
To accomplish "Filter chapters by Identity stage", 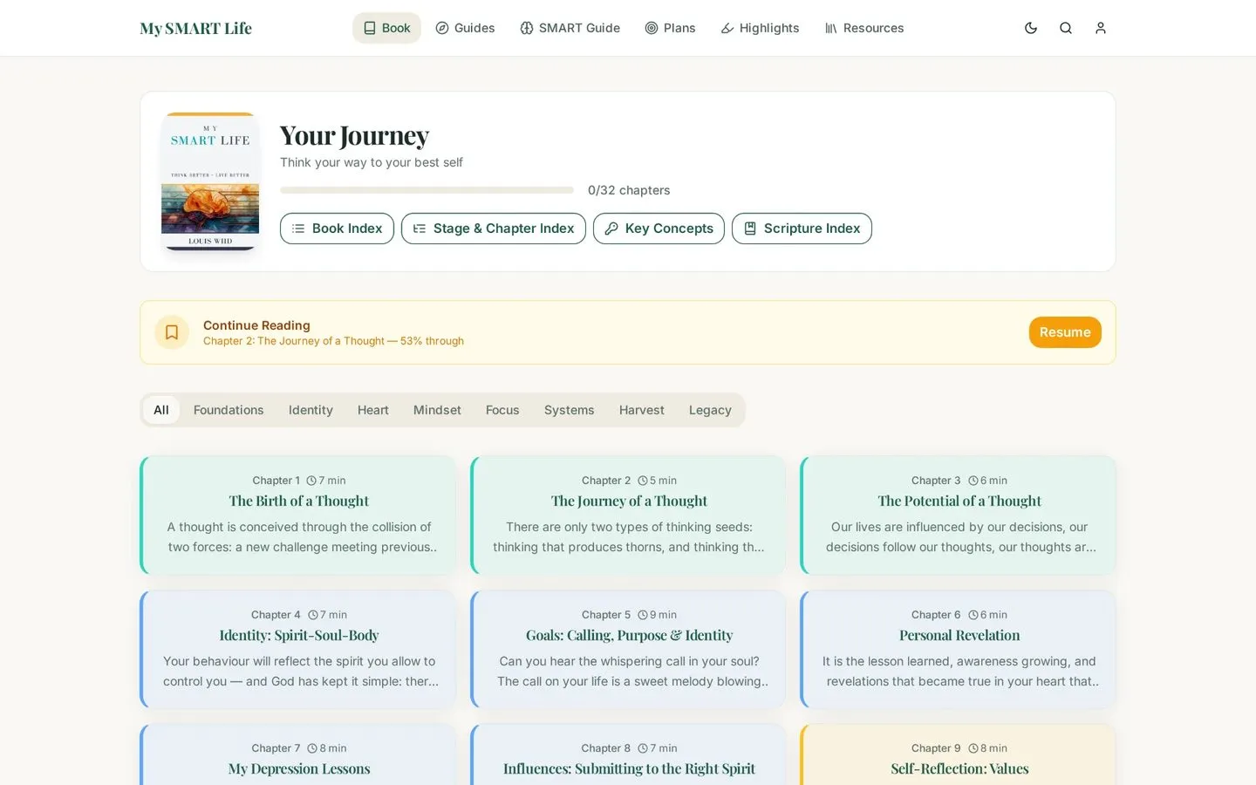I will tap(311, 410).
